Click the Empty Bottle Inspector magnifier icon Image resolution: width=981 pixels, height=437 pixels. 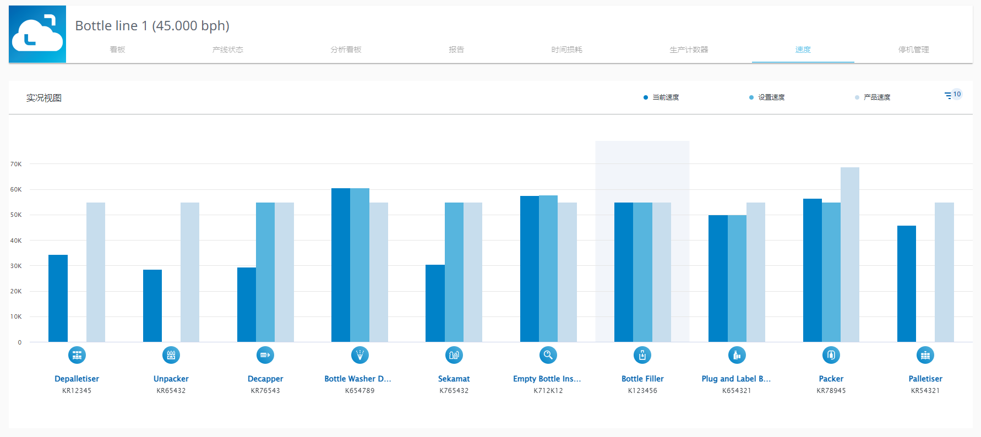pyautogui.click(x=548, y=356)
